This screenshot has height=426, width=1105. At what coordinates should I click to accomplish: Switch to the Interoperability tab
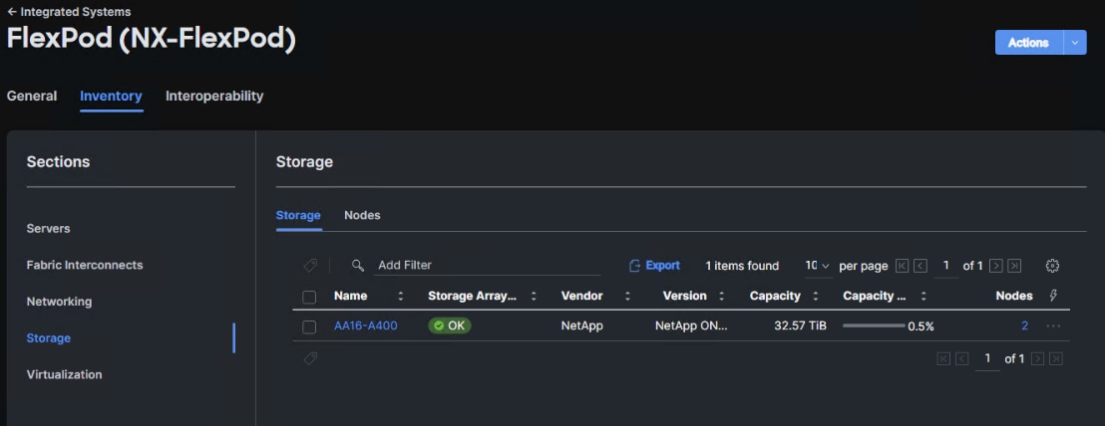pos(214,97)
